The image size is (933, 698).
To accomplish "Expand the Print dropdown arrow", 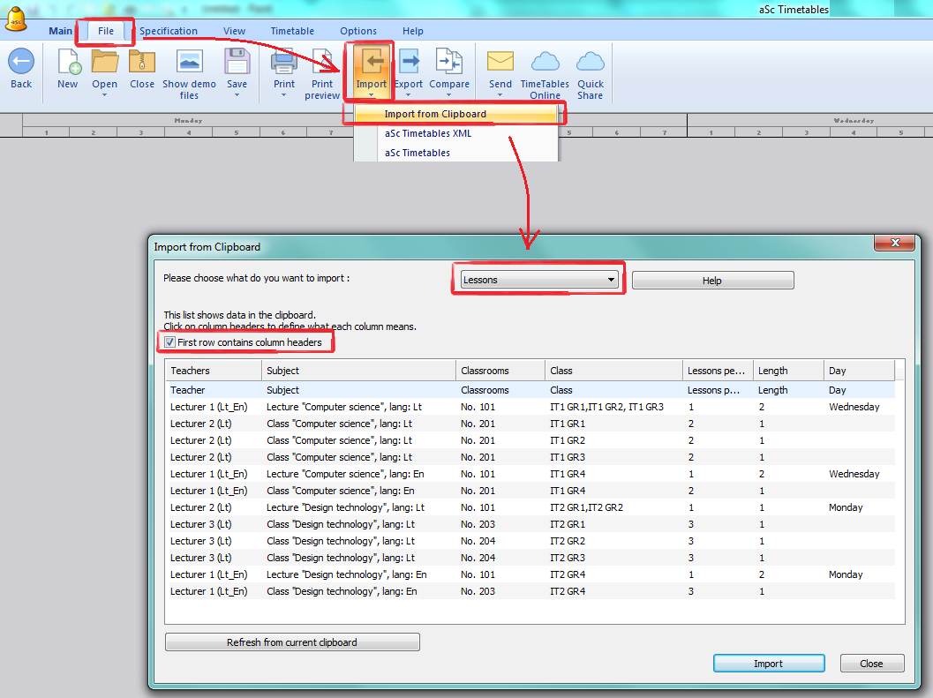I will pos(284,95).
